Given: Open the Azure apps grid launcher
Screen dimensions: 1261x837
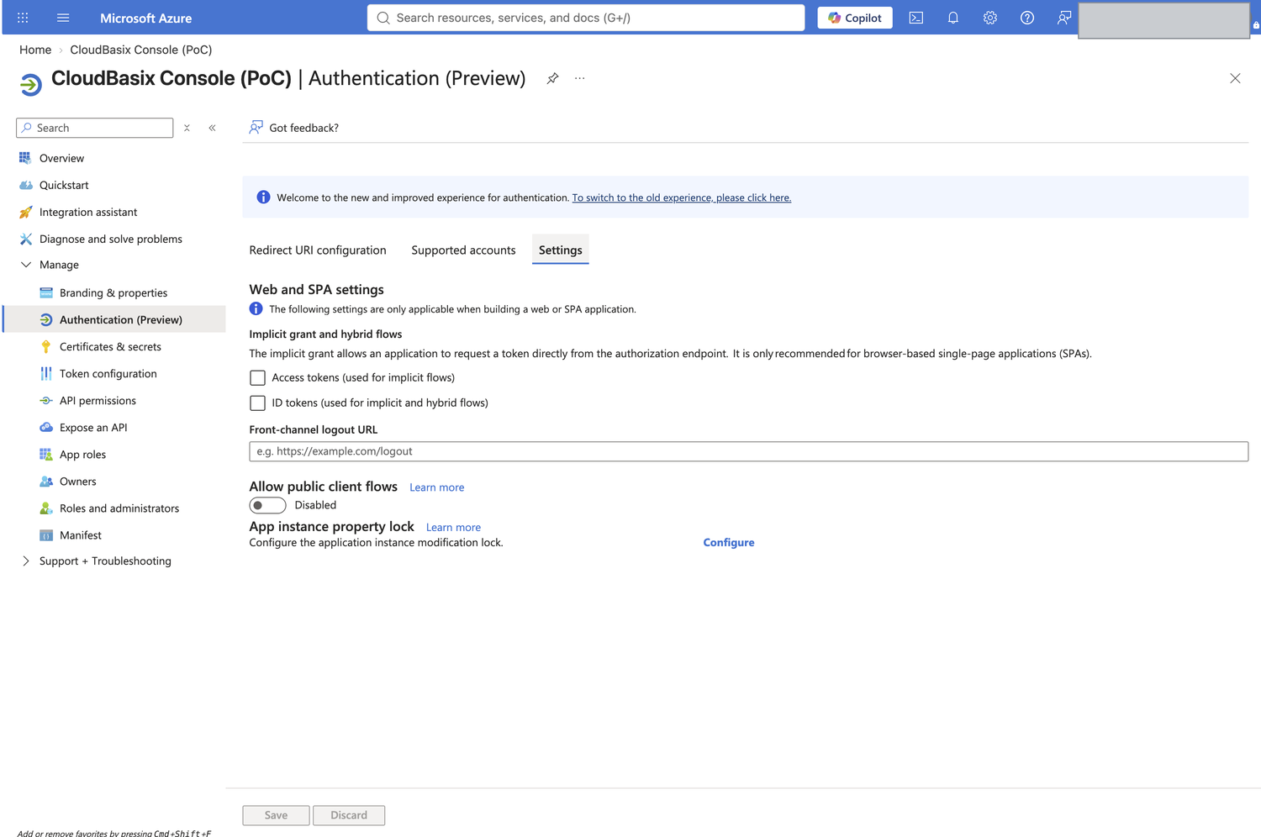Looking at the screenshot, I should click(x=23, y=18).
